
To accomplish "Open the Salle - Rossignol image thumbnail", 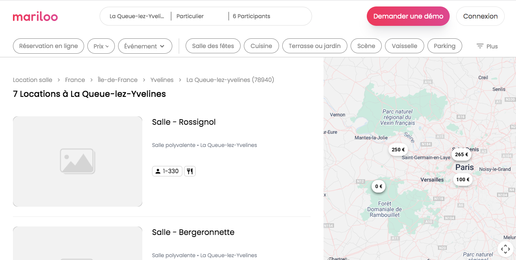I will click(x=78, y=161).
